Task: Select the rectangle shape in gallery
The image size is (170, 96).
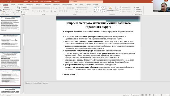Action: pyautogui.click(x=100, y=8)
